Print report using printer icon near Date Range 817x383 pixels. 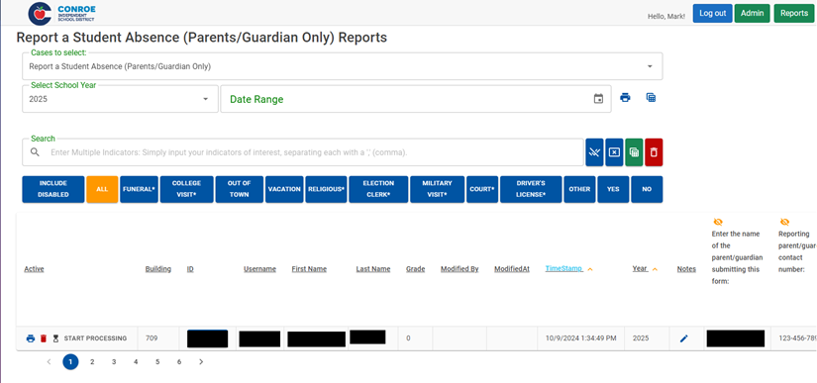click(x=625, y=97)
